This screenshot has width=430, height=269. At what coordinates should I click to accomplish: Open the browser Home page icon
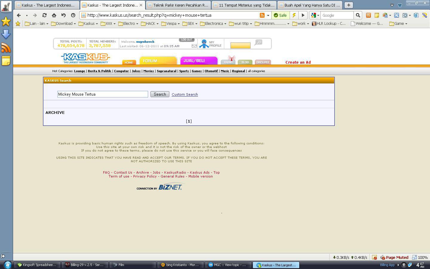click(x=54, y=15)
